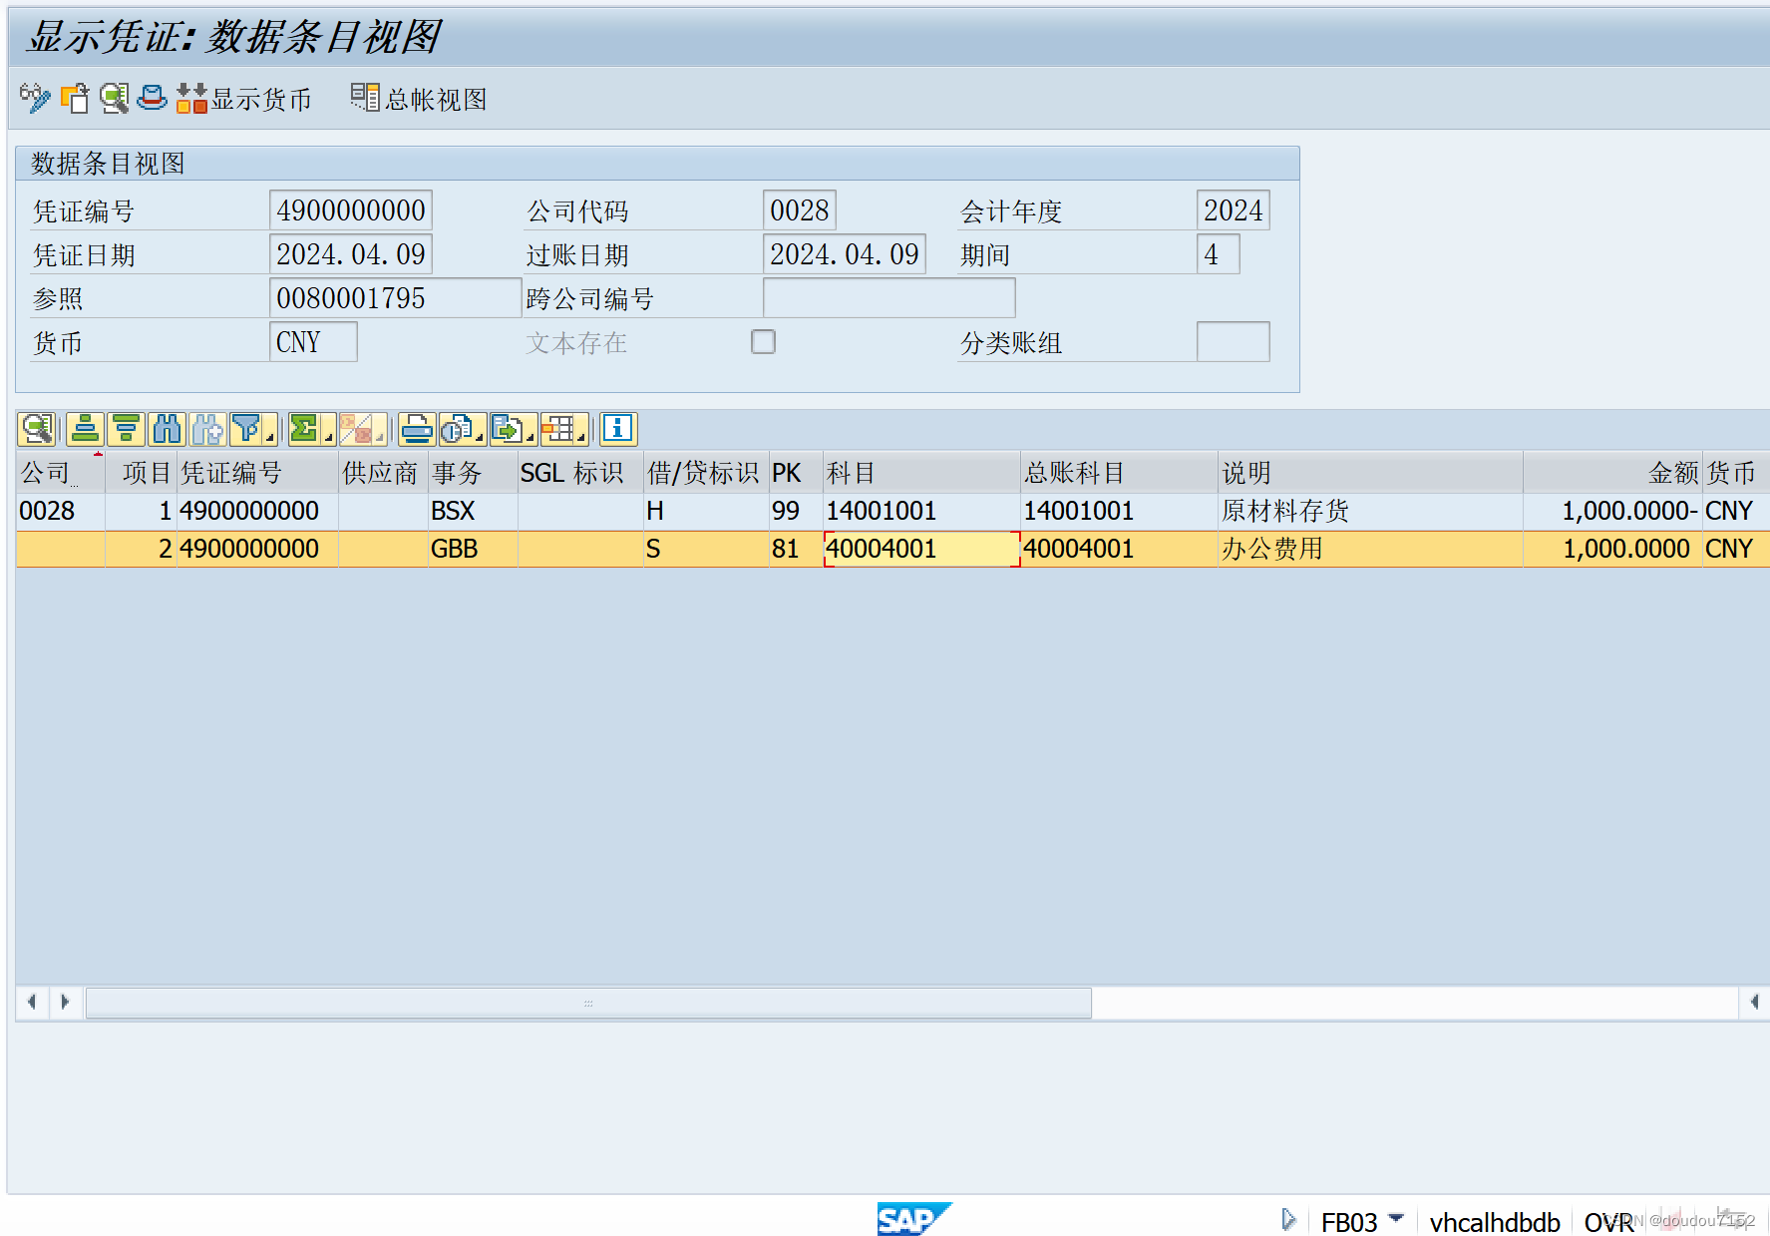The width and height of the screenshot is (1770, 1236).
Task: Open find with binoculars icon
Action: 167,429
